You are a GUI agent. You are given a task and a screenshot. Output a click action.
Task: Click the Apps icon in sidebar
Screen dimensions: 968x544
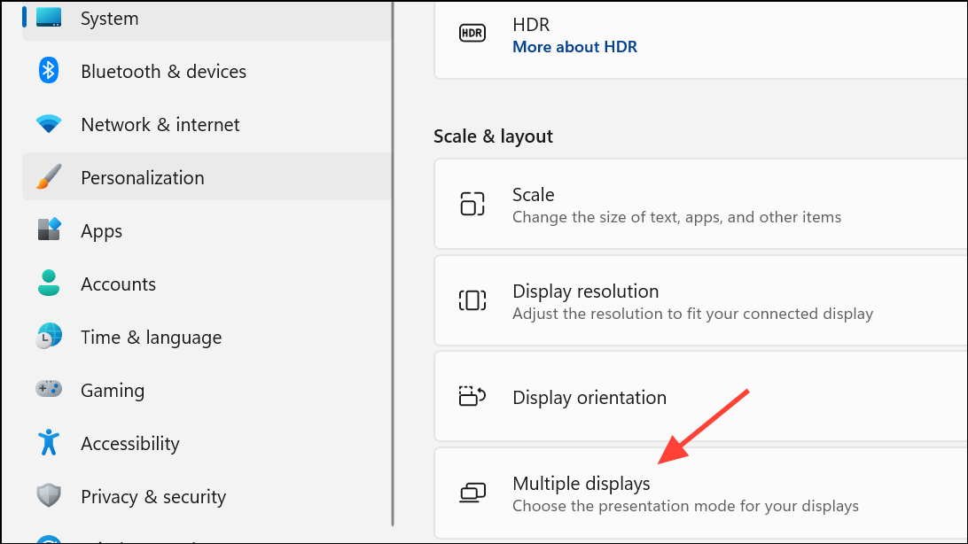pyautogui.click(x=49, y=230)
